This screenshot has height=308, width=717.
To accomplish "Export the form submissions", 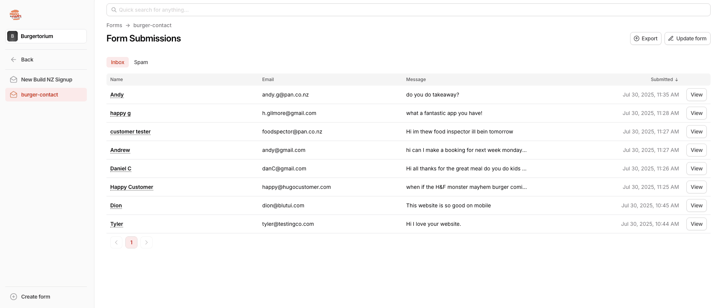I will 645,38.
